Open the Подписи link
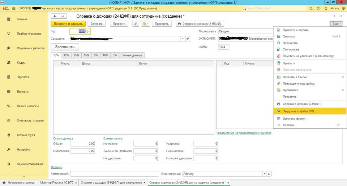Viewport: 347px width, 186px height. click(57, 167)
